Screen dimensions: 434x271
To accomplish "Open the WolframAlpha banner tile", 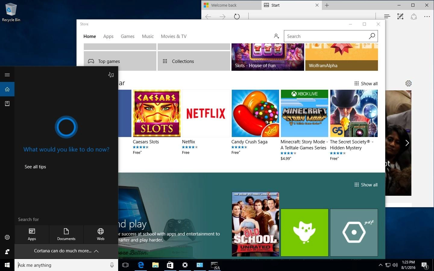I will pyautogui.click(x=341, y=57).
